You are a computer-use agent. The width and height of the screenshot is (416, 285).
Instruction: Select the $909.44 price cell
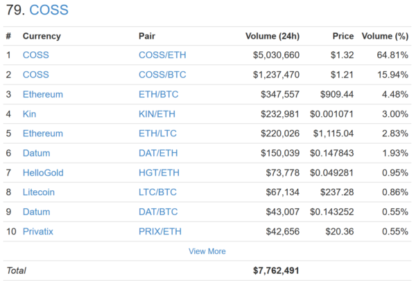pos(337,95)
